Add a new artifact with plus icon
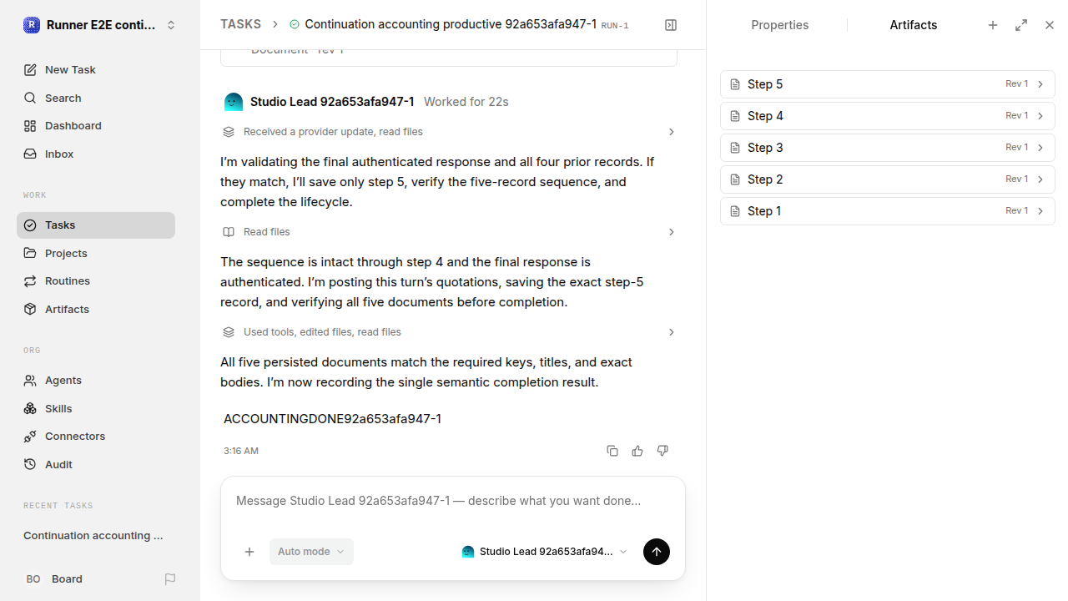Viewport: 1068px width, 601px height. (993, 25)
